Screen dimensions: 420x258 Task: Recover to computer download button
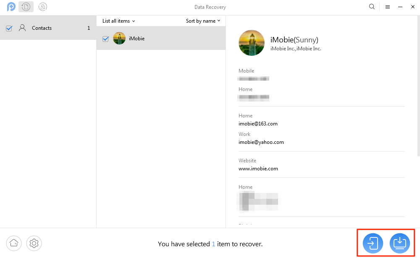400,243
